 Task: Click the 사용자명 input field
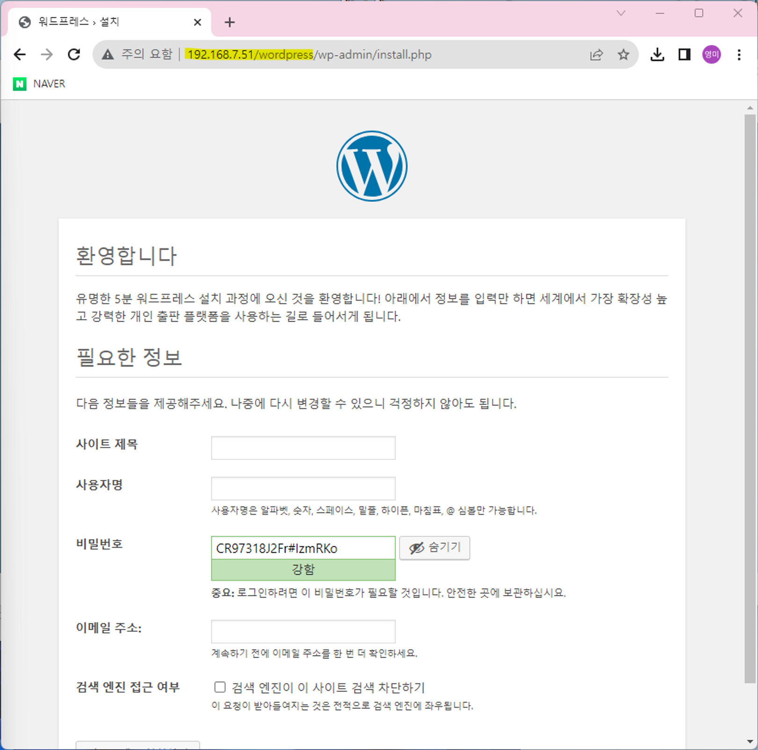tap(303, 489)
